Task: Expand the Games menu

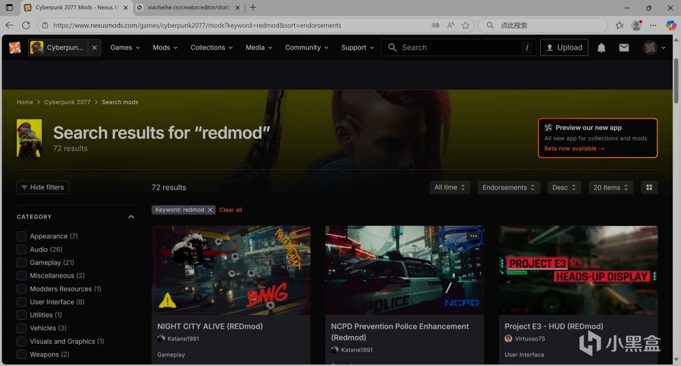Action: pyautogui.click(x=125, y=47)
